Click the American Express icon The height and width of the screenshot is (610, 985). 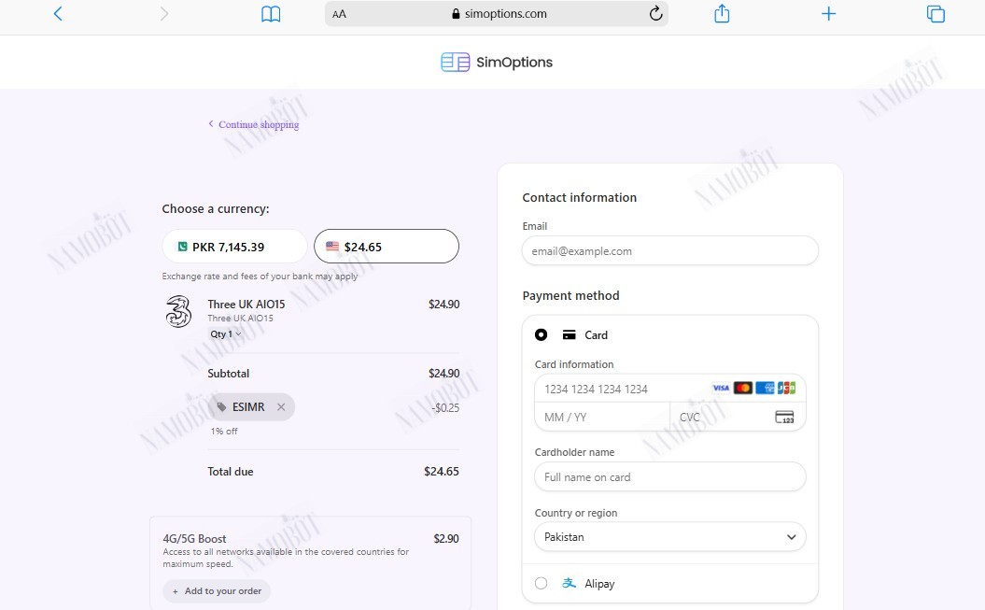(x=765, y=389)
